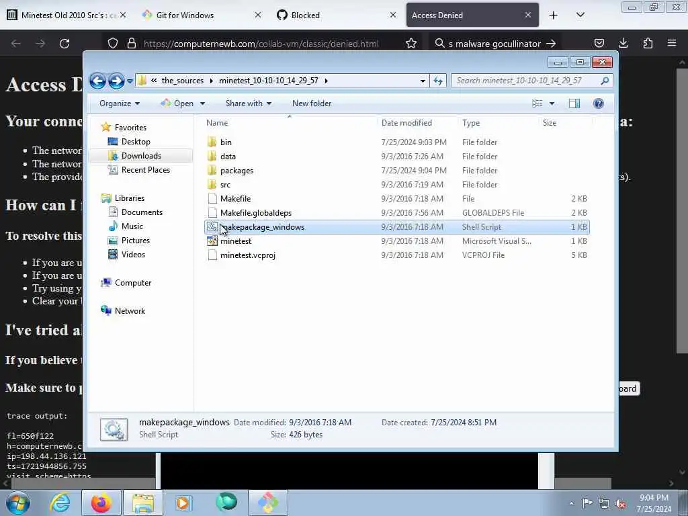Screen dimensions: 688x516
Task: Click the Explorer search magnifier icon
Action: [605, 81]
